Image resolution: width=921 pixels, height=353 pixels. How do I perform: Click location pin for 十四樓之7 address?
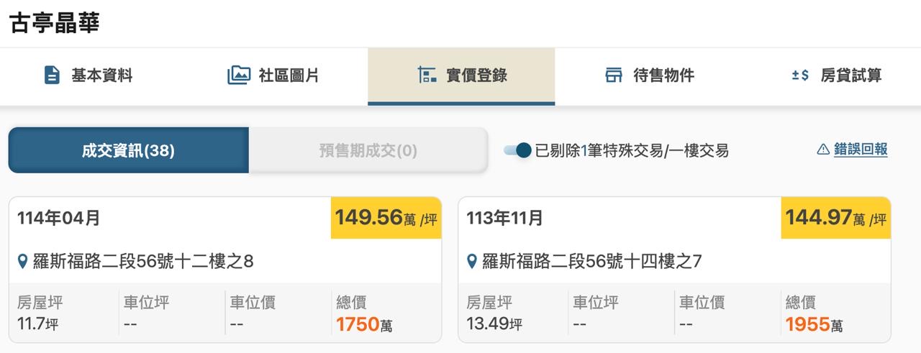(x=472, y=262)
